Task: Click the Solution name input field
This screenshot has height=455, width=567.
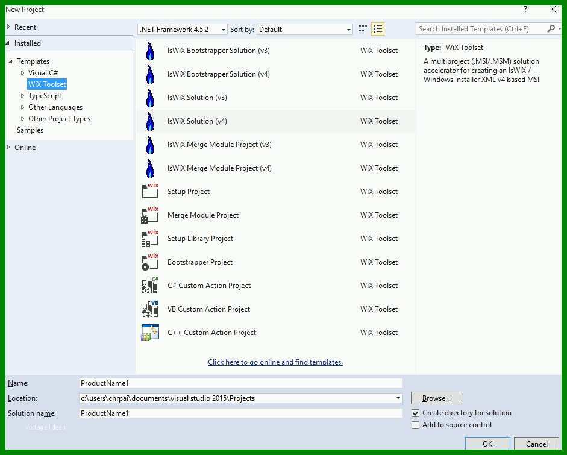Action: coord(240,413)
